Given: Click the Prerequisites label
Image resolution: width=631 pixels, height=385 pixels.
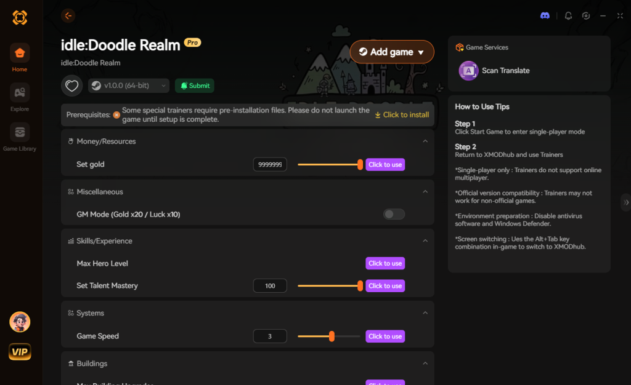Looking at the screenshot, I should [x=88, y=115].
